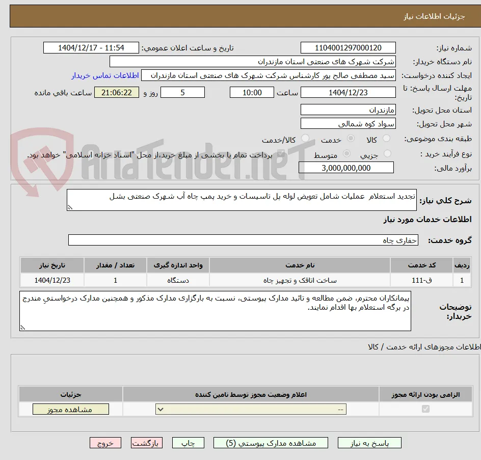Image resolution: width=481 pixels, height=460 pixels.
Task: Open اطلاعات تماس خریدار link
Action: [x=105, y=75]
